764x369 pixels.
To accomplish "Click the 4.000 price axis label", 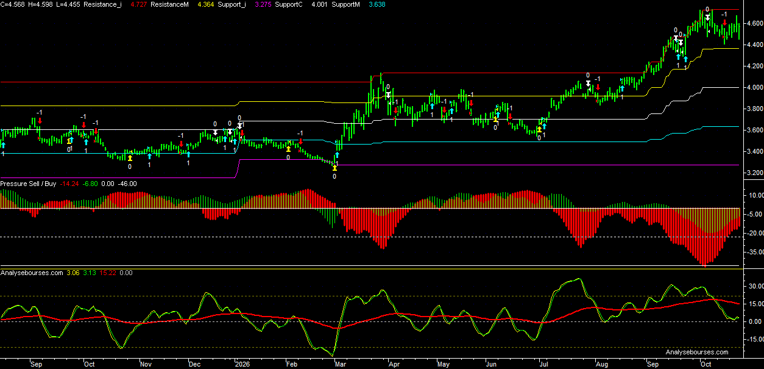I will point(754,87).
